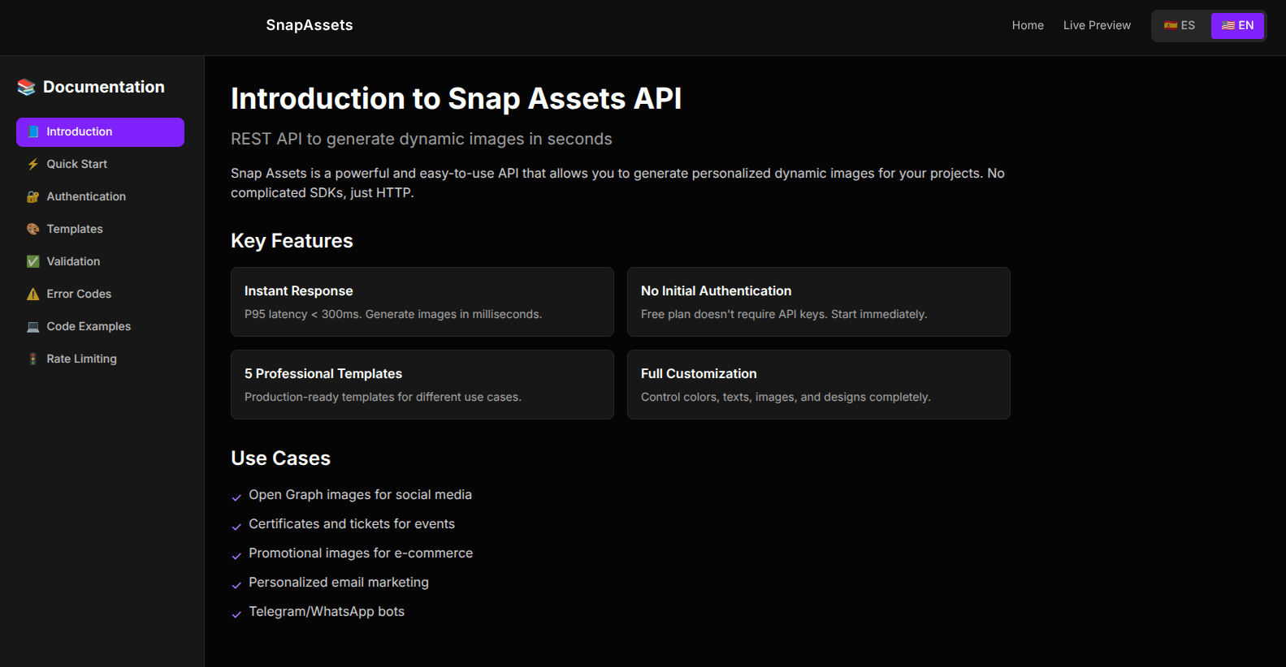Open Live Preview

1096,25
